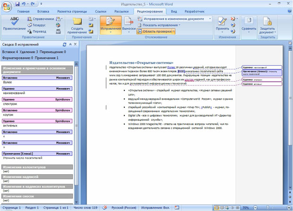Click the Число слов: 119 status item
The width and height of the screenshot is (293, 211).
86,208
